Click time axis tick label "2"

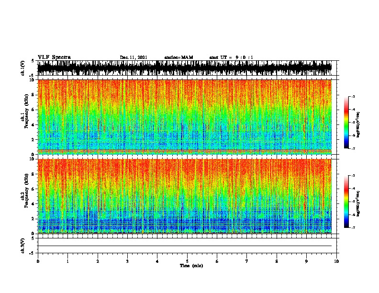click(98, 261)
